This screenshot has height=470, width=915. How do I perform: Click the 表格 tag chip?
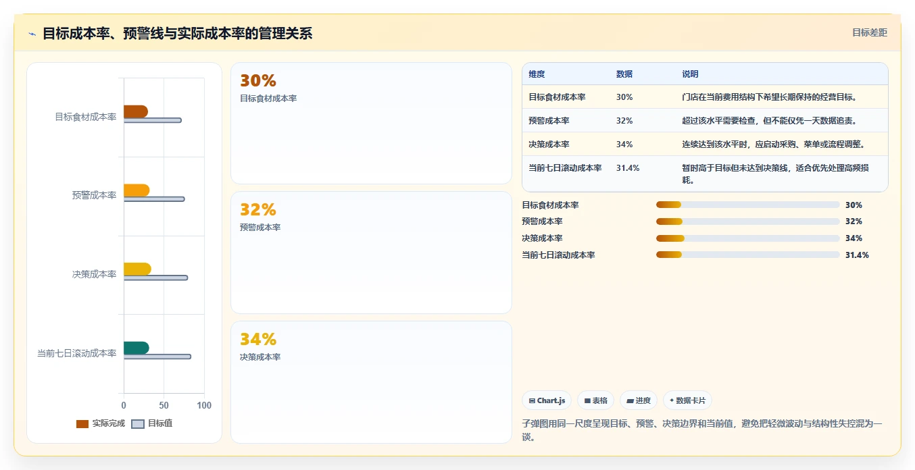coord(595,400)
